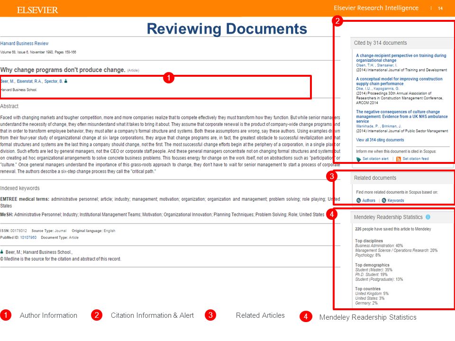Screen dimensions: 455x341
Task: Click the search icon beside Keywords
Action: [x=384, y=200]
